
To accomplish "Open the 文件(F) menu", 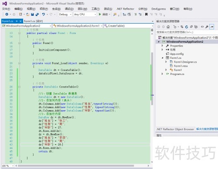I will pos(6,9).
